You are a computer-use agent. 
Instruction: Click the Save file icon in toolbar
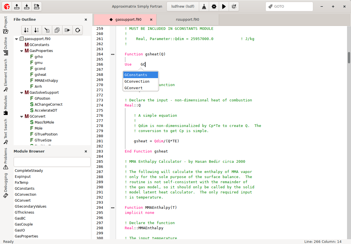(26, 7)
